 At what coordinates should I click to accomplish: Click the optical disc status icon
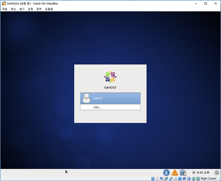coord(157,179)
